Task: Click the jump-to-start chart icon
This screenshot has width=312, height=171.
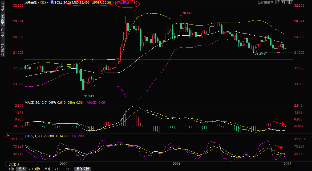Action: pos(283,2)
